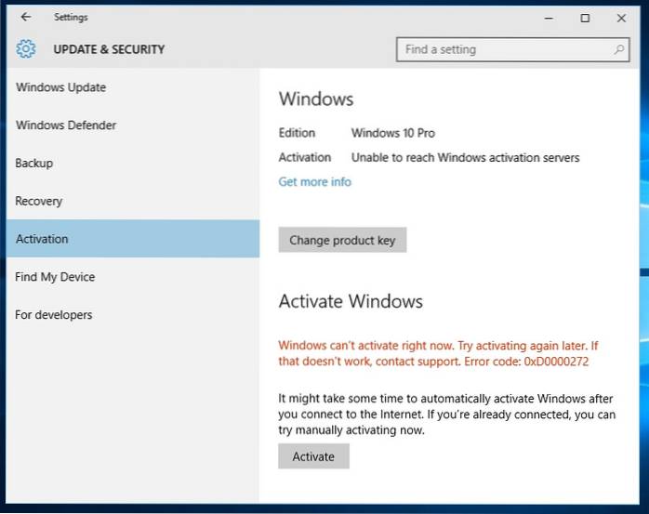Follow the Get more info link

click(315, 182)
